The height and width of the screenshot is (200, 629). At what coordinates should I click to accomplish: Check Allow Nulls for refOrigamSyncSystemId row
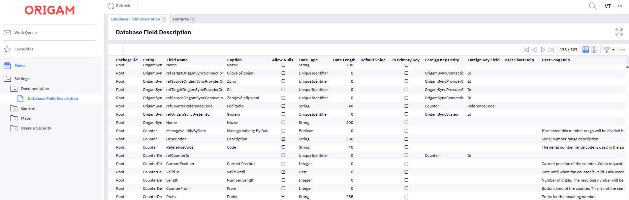tap(283, 114)
